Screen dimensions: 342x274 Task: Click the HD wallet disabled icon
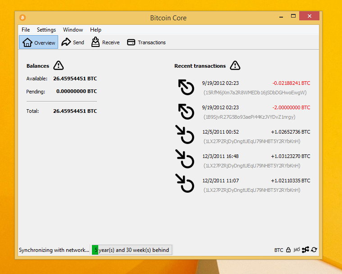click(296, 250)
